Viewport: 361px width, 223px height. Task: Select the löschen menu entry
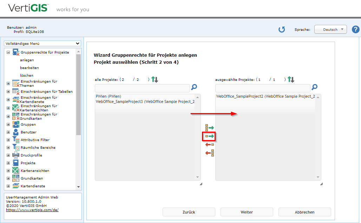(27, 75)
